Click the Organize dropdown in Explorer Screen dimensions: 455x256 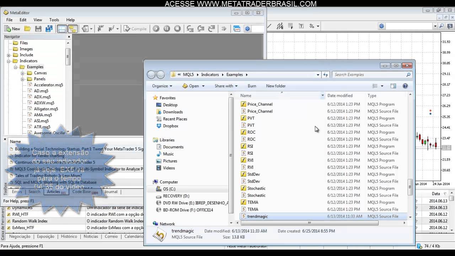[x=162, y=86]
